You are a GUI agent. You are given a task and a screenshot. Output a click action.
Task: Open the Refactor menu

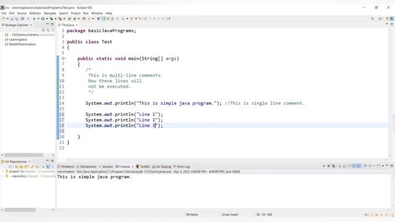coord(35,13)
